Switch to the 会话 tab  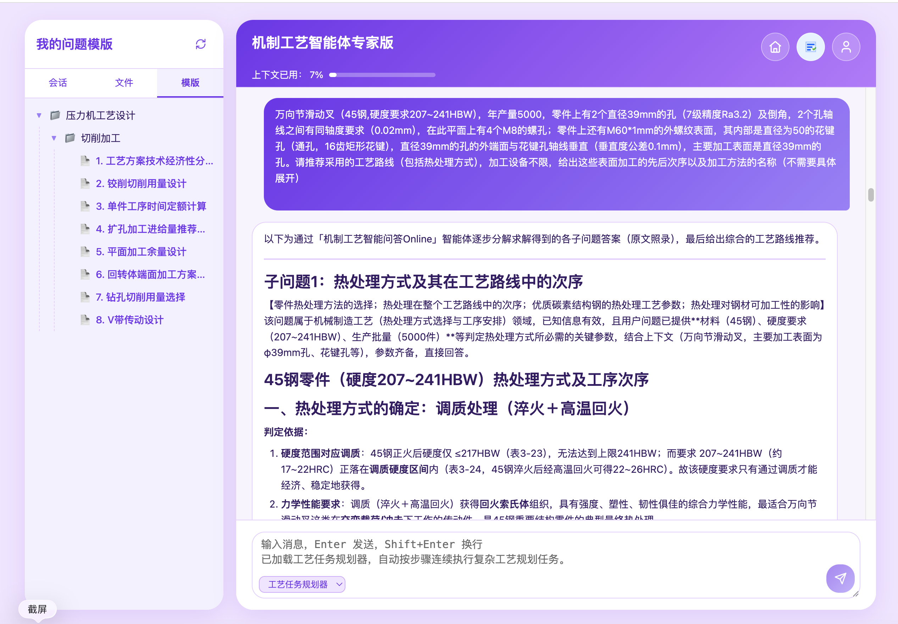click(x=58, y=82)
